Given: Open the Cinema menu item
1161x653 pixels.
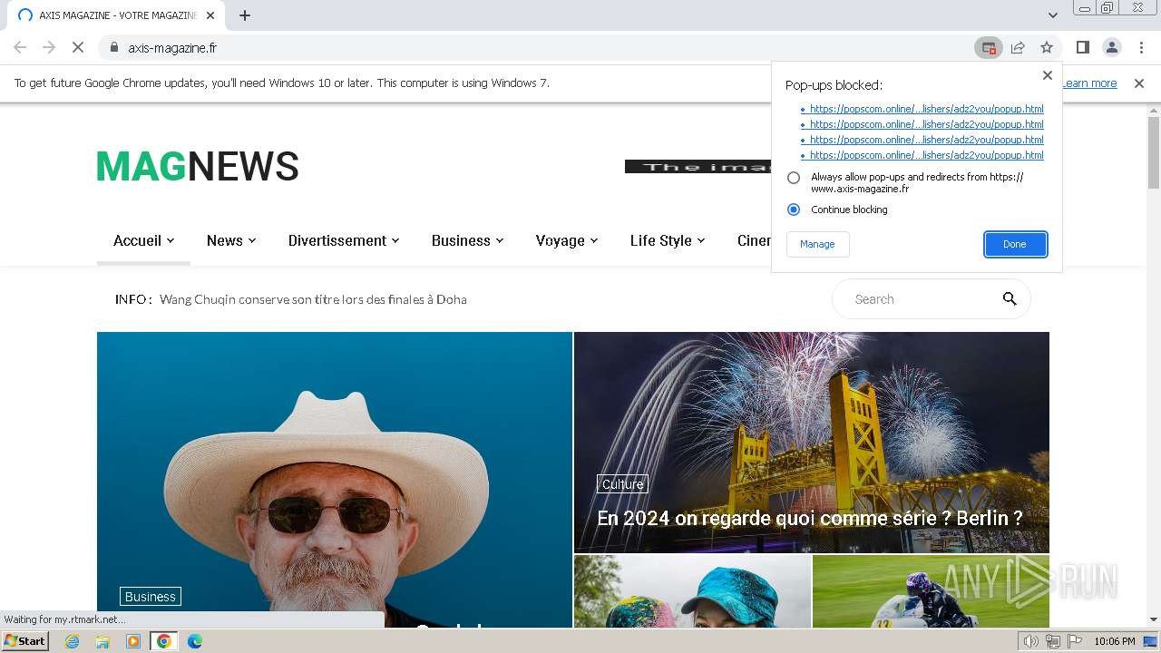Looking at the screenshot, I should (754, 240).
